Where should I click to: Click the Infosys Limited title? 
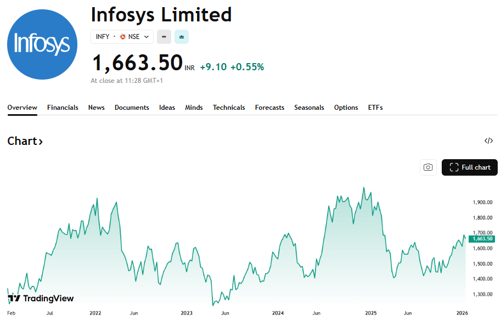point(161,14)
